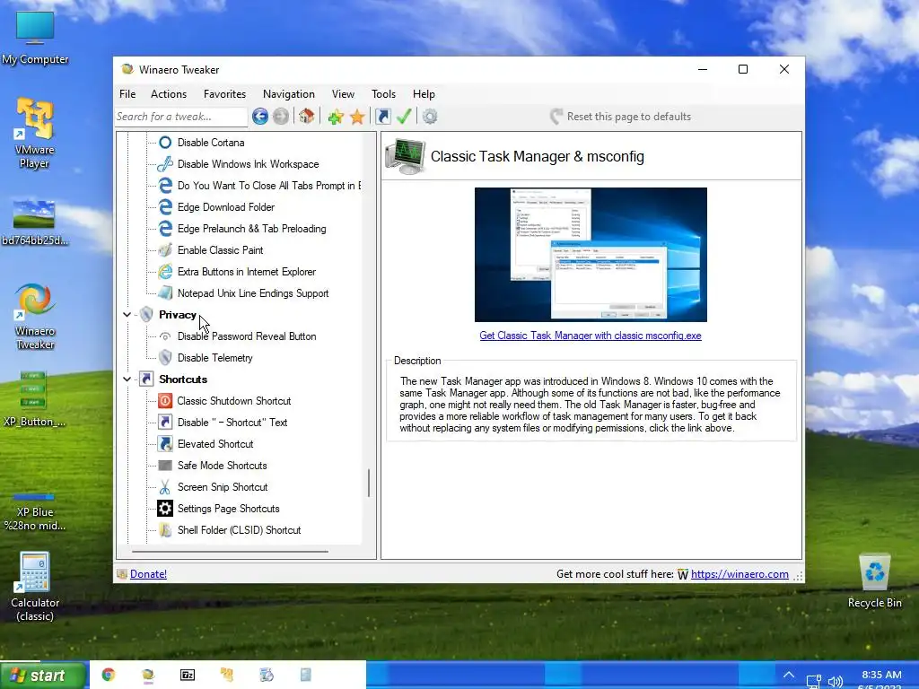The image size is (919, 689).
Task: Click the Privacy shield category icon
Action: tap(146, 315)
